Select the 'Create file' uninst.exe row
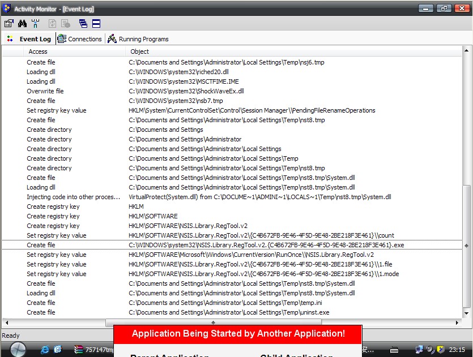This screenshot has width=473, height=357. coord(232,312)
